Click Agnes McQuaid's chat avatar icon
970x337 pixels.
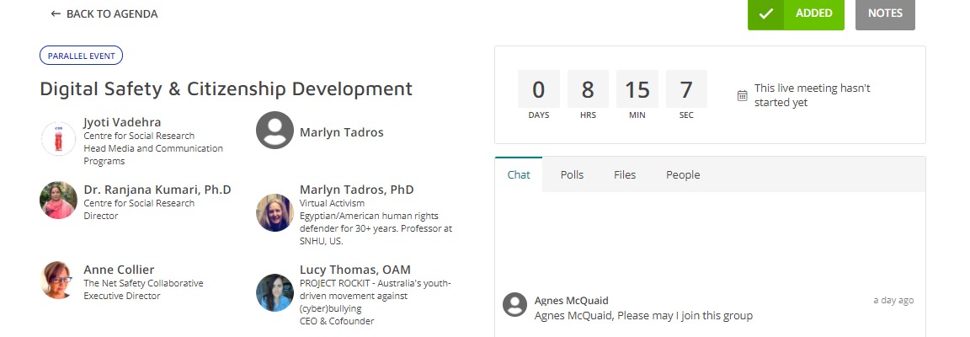514,305
